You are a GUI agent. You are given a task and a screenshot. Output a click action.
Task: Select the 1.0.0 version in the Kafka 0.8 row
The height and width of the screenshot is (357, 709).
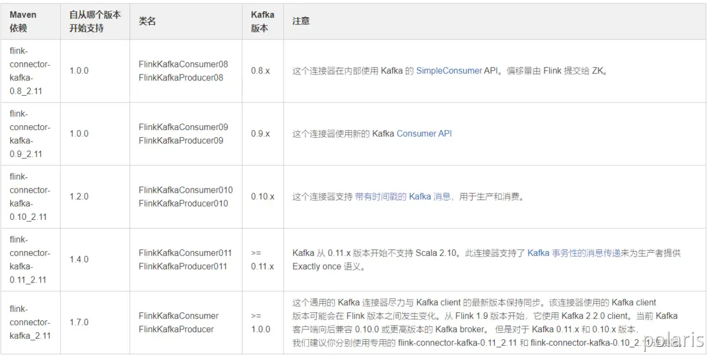(x=79, y=71)
